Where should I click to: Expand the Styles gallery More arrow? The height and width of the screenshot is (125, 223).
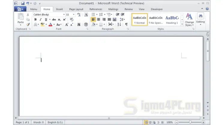coord(182,24)
